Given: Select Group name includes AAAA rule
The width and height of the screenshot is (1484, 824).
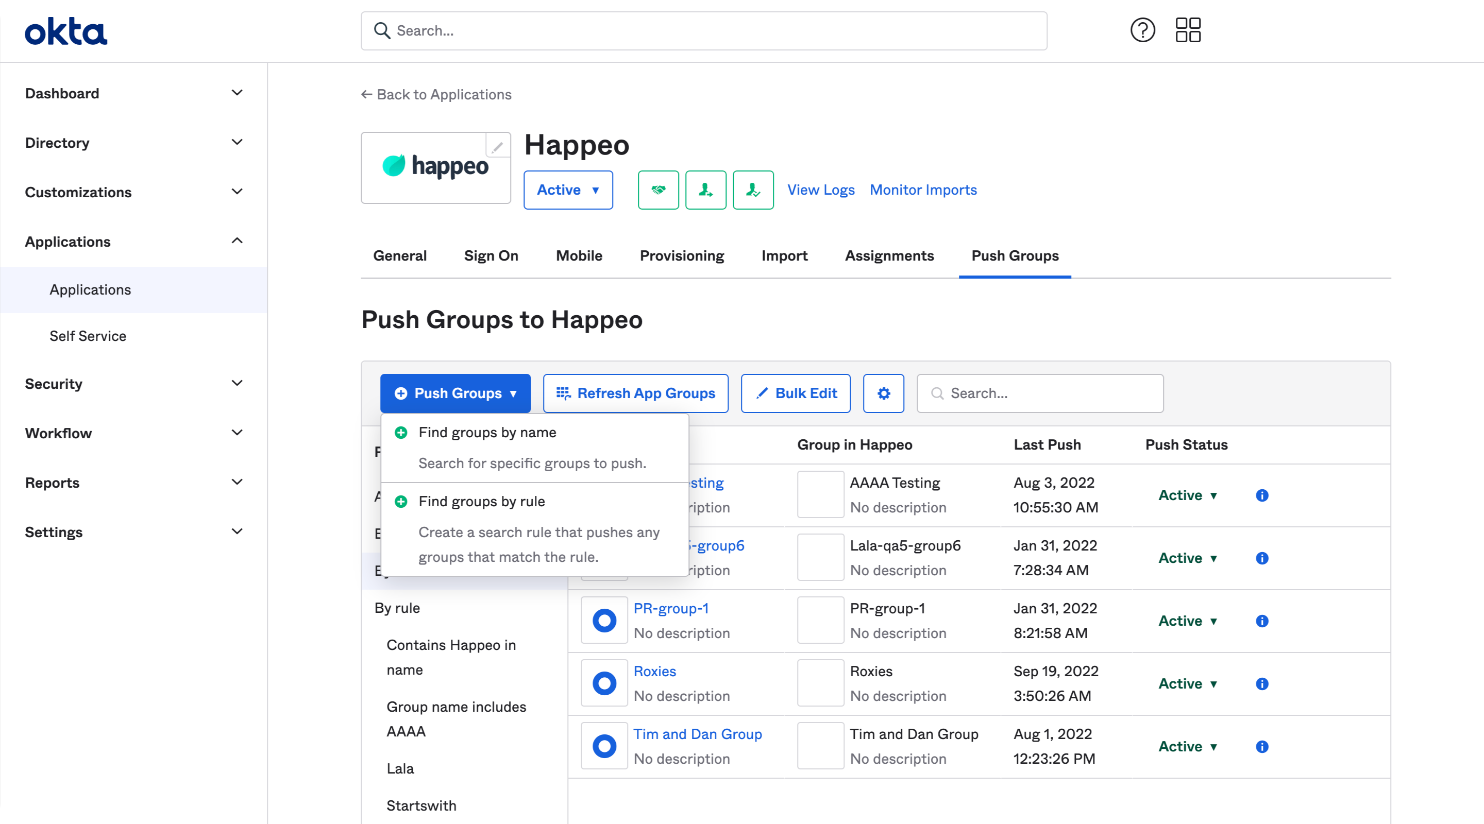Looking at the screenshot, I should (456, 718).
